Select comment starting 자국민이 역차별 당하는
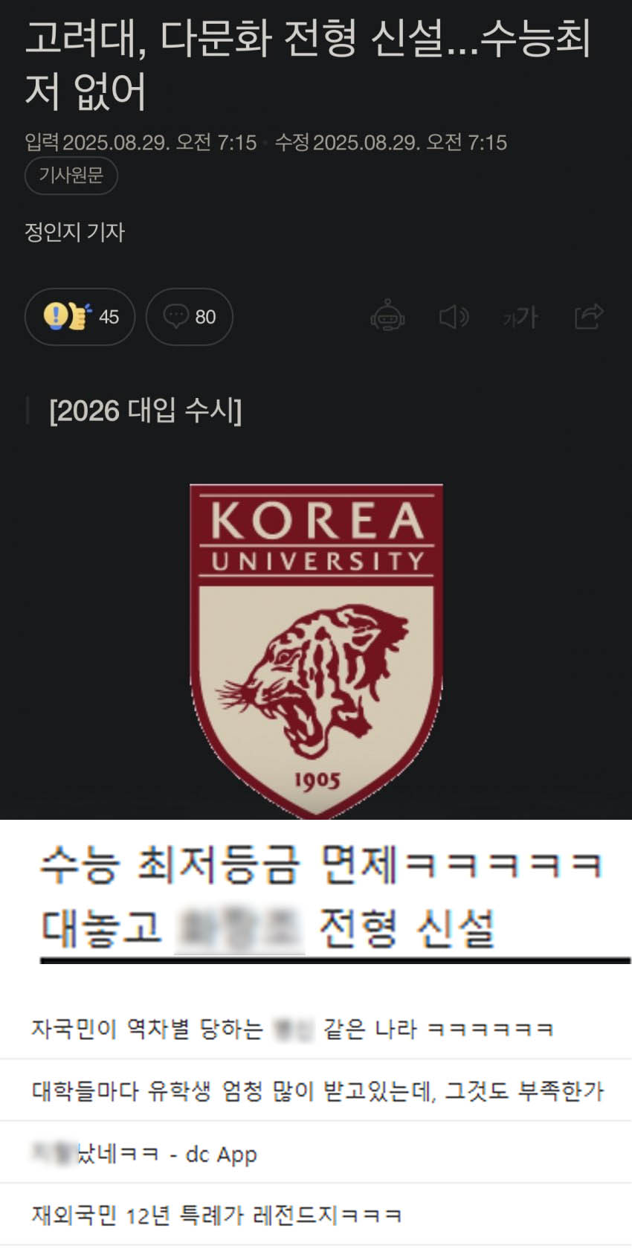The image size is (632, 1249). [x=292, y=1030]
